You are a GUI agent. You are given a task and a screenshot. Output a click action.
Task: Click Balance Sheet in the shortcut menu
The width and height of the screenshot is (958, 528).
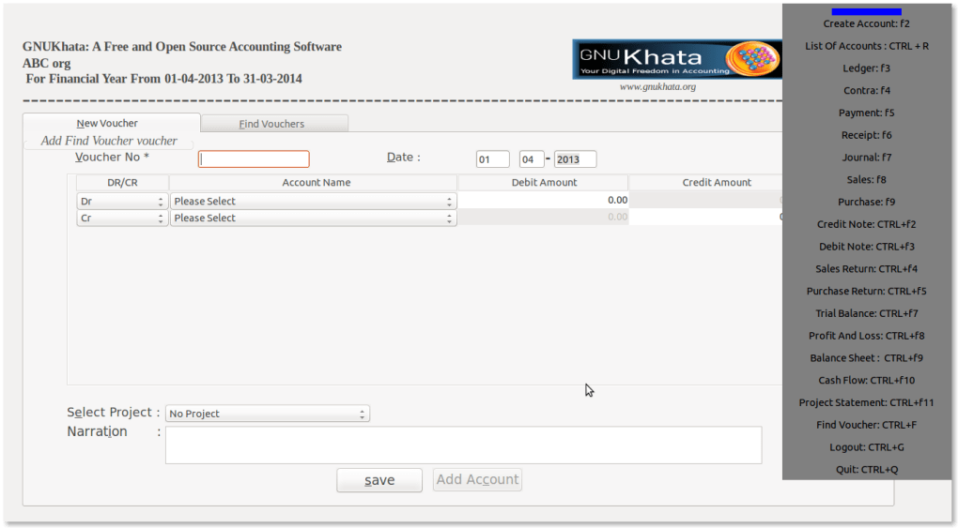tap(866, 358)
